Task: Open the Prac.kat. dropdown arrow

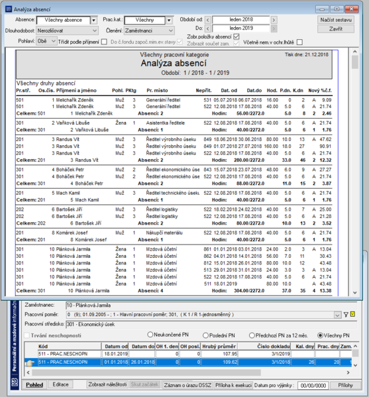Action: [x=170, y=21]
